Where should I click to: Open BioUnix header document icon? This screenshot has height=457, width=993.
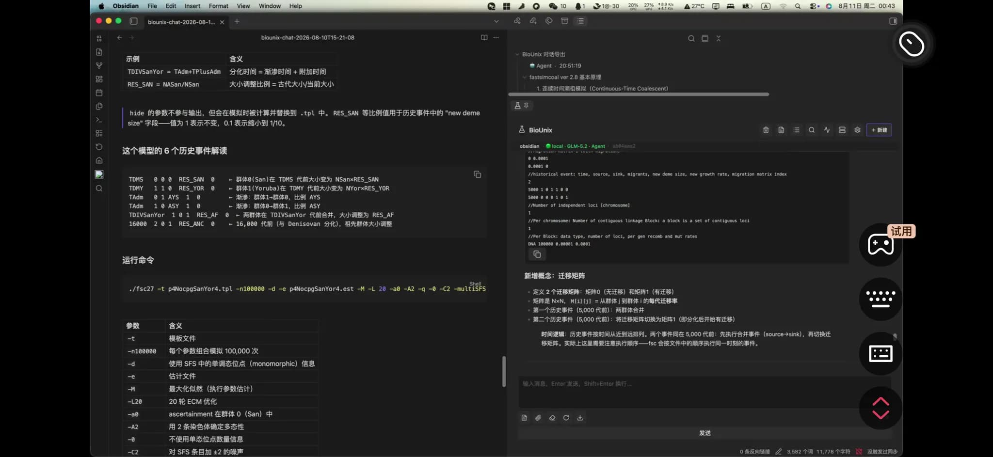click(x=781, y=130)
